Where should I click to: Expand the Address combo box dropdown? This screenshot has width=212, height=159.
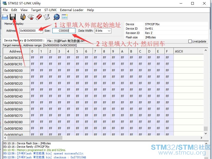click(41, 31)
